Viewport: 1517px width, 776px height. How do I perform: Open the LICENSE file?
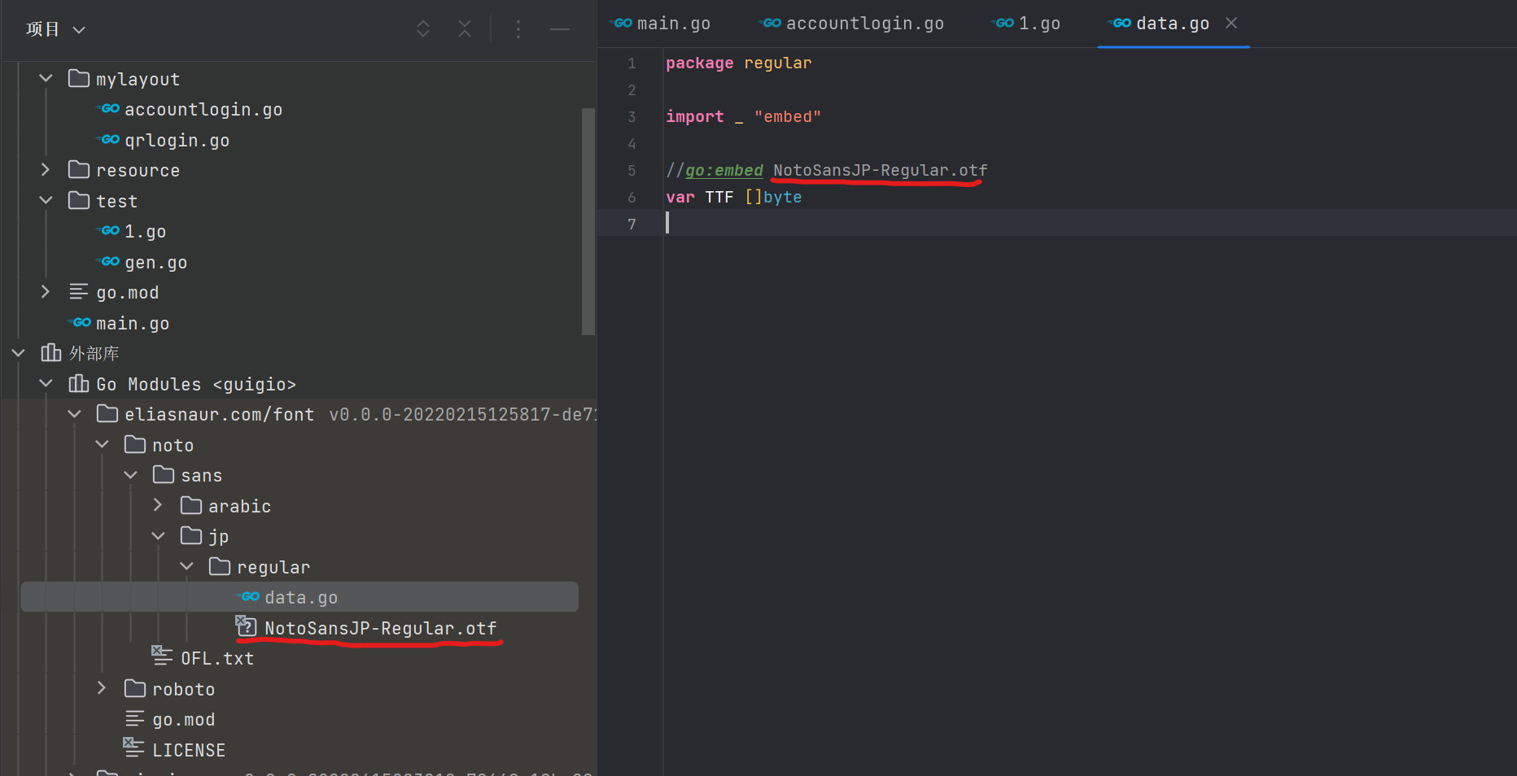click(189, 750)
